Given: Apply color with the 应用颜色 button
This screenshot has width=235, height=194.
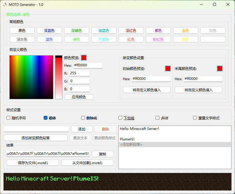Looking at the screenshot, I should (79, 97).
